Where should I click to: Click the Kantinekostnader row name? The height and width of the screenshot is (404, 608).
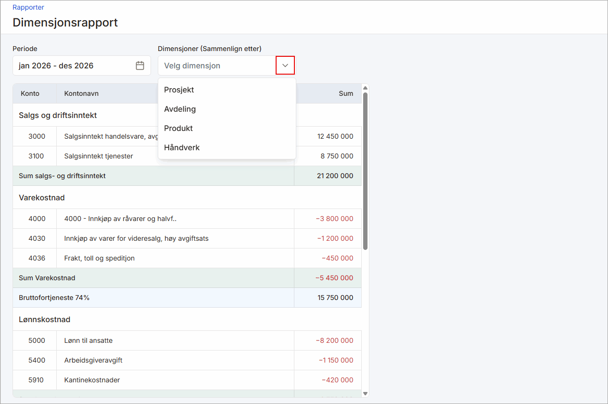(x=92, y=380)
